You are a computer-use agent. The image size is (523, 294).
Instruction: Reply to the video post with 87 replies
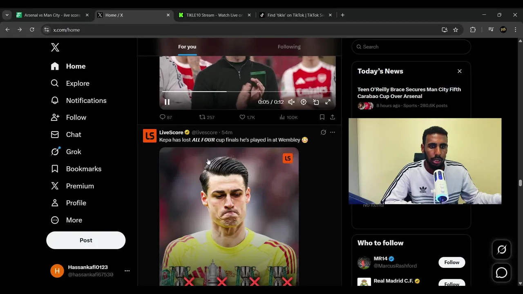tap(165, 117)
